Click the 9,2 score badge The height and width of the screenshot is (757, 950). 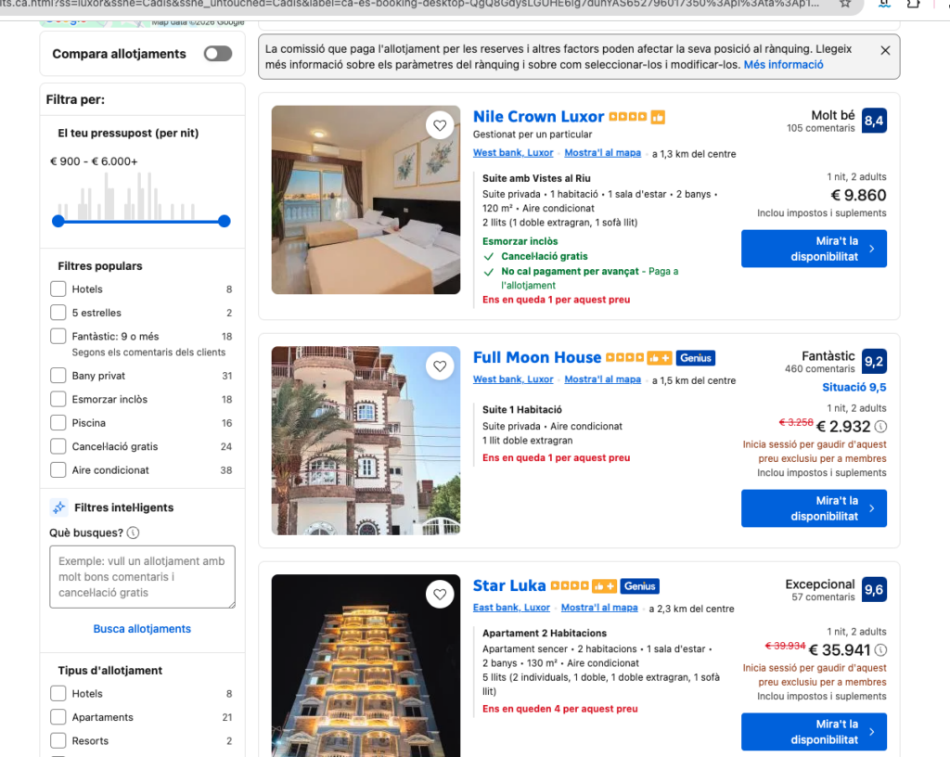[x=874, y=362]
